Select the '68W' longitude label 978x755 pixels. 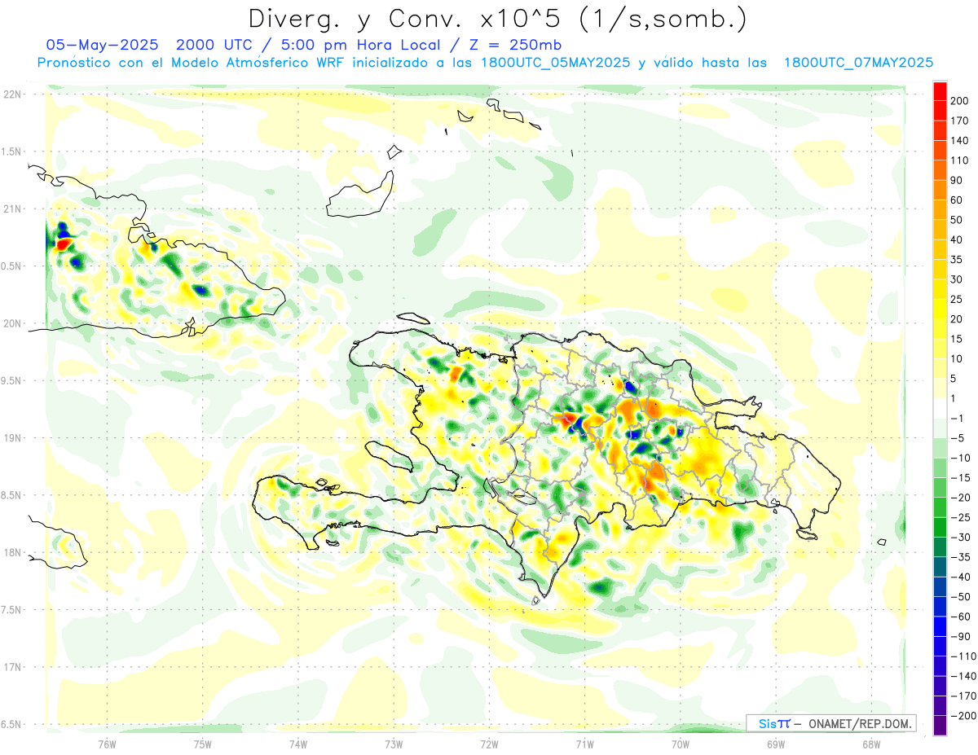tap(870, 743)
